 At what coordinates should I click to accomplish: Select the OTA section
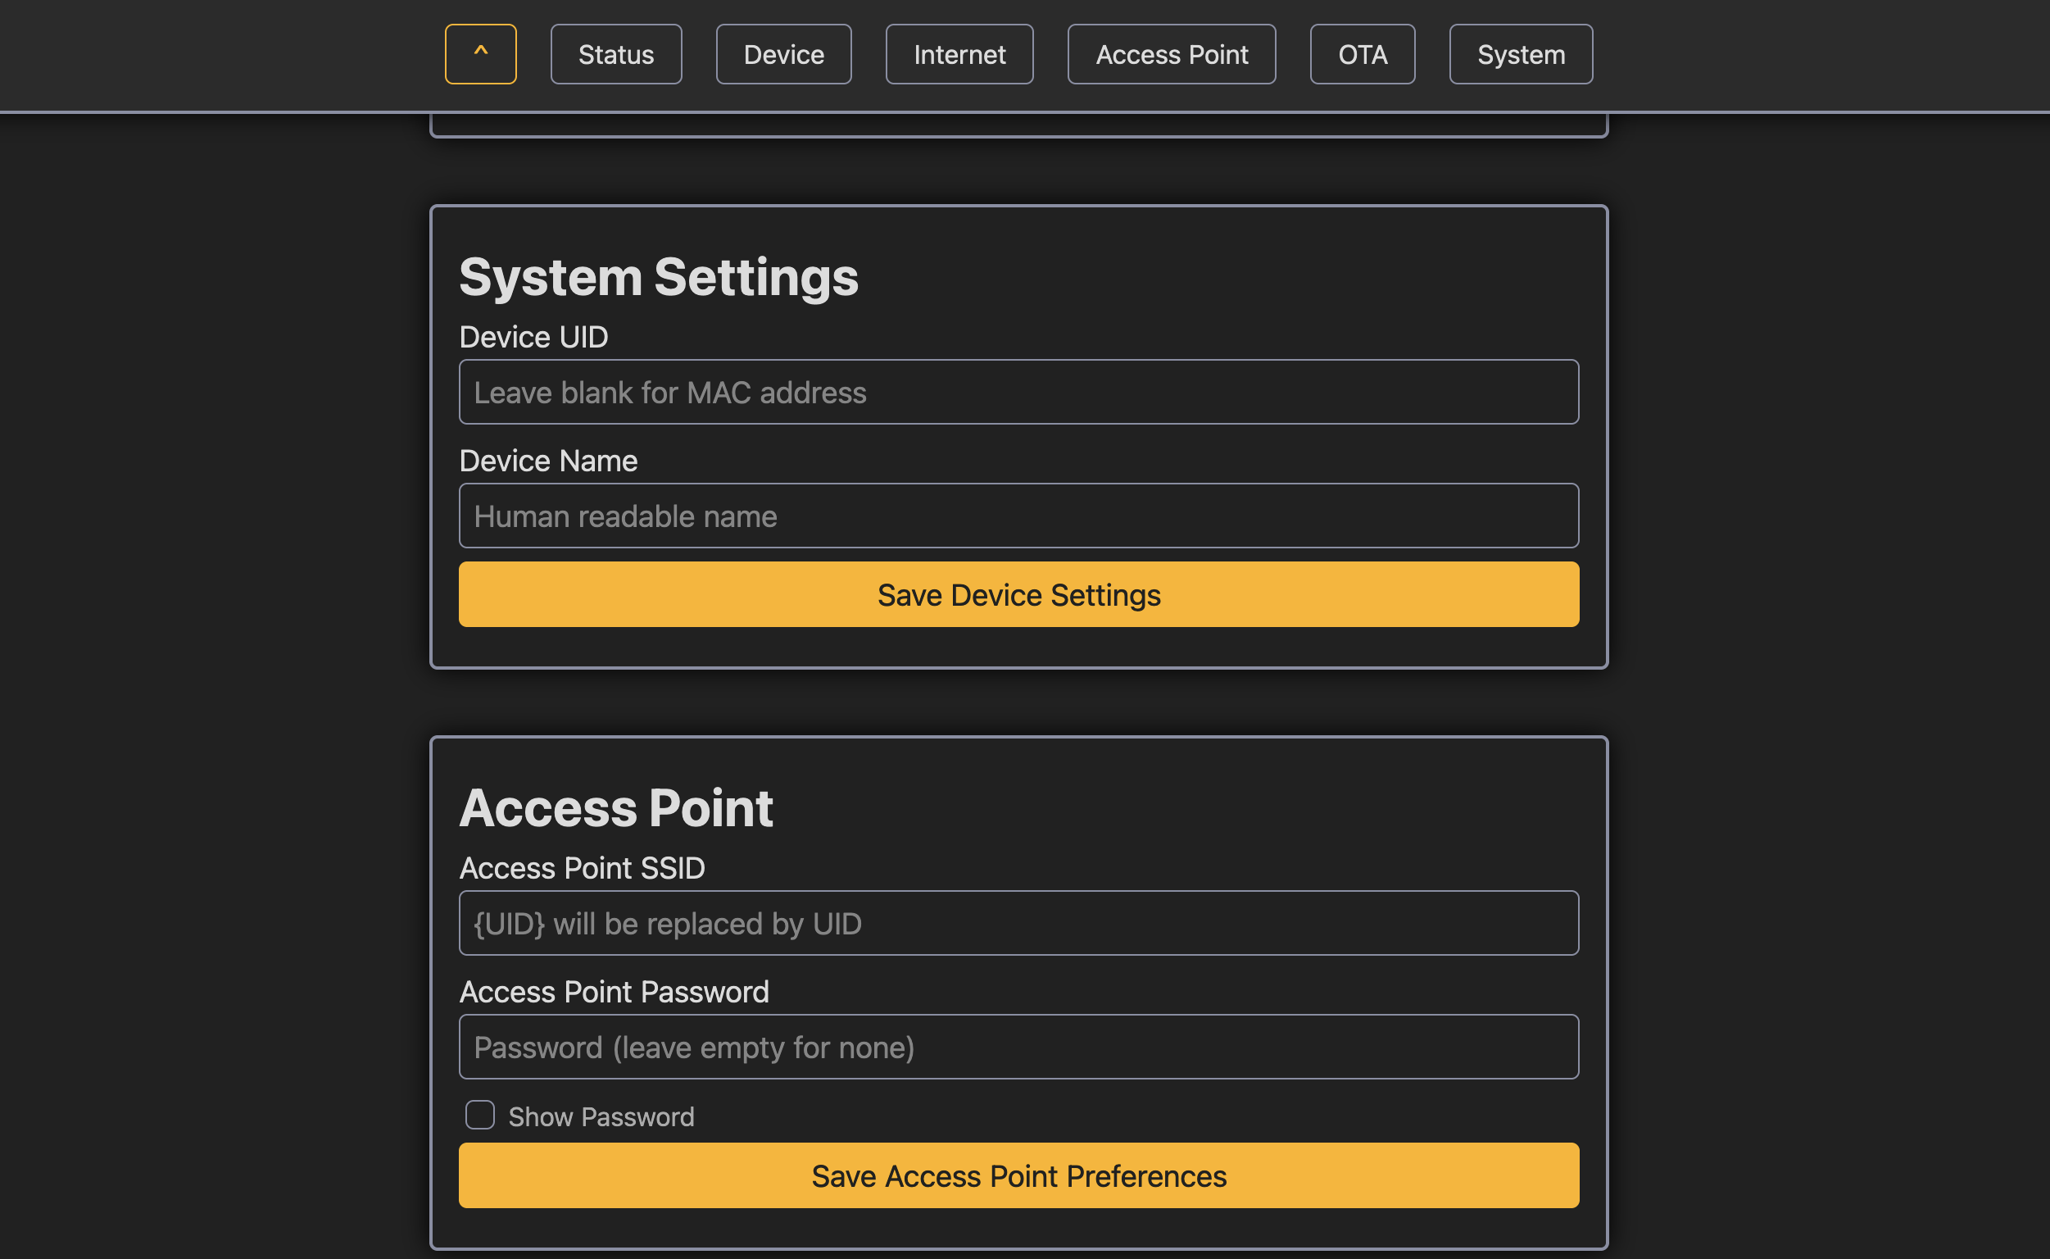coord(1362,53)
